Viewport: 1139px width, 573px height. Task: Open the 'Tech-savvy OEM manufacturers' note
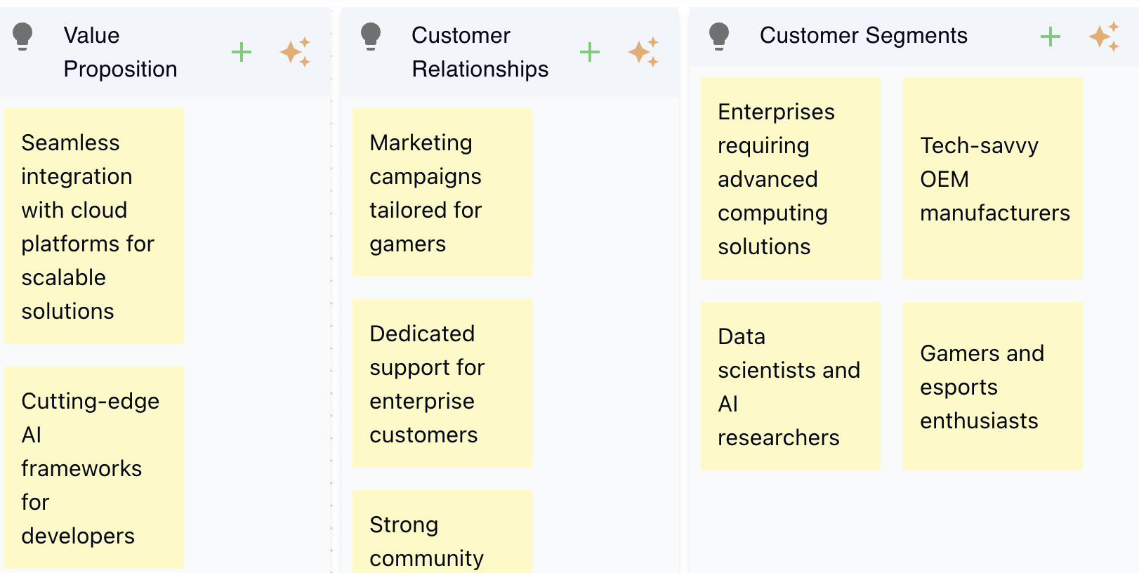(992, 178)
